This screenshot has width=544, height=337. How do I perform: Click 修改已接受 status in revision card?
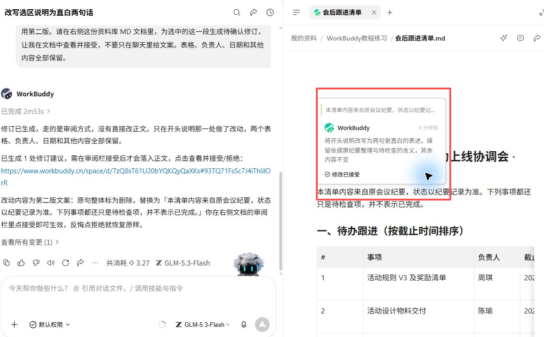pyautogui.click(x=342, y=174)
